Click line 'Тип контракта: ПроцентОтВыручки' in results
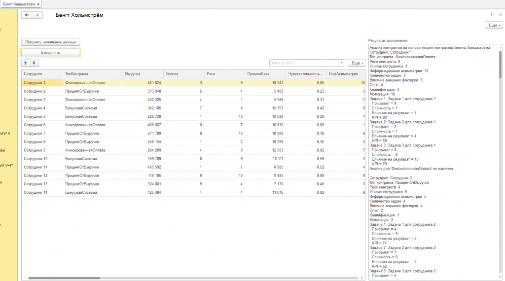505x281 pixels. 399,182
